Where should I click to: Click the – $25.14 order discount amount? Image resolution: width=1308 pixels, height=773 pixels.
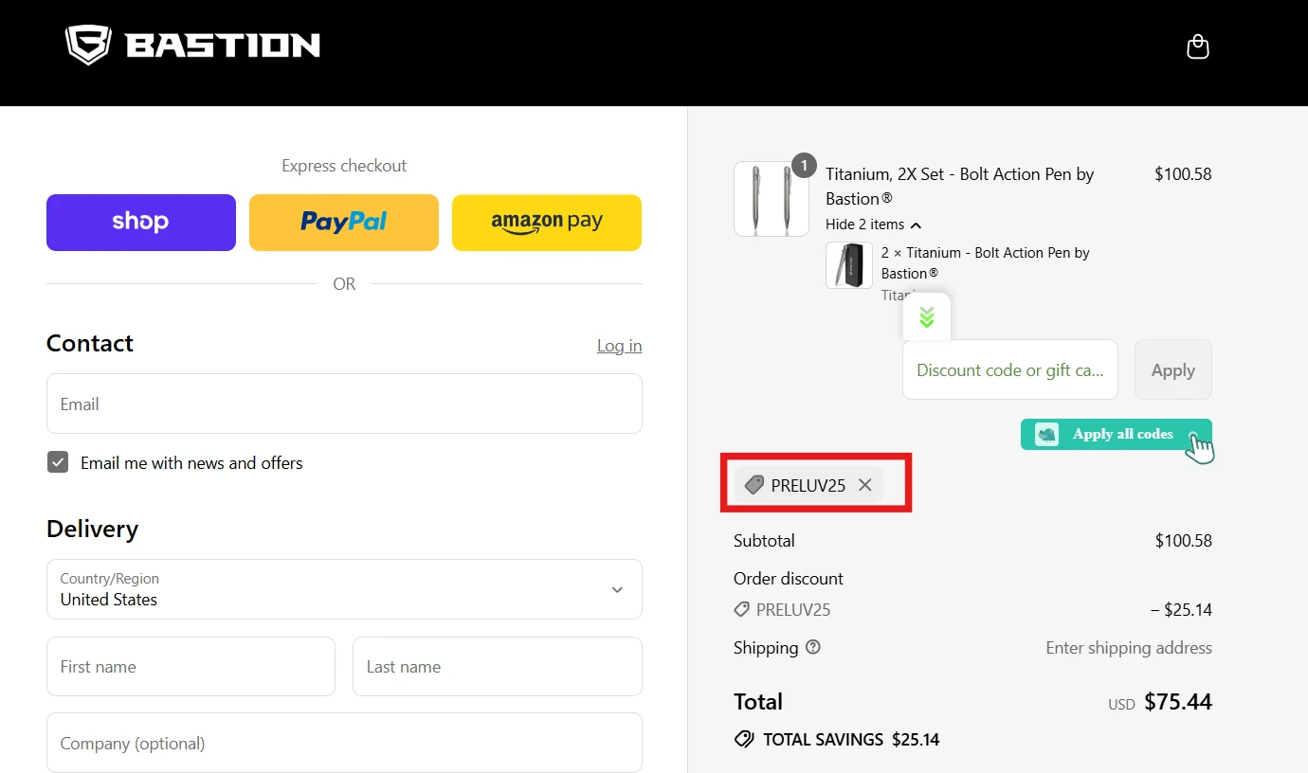point(1181,610)
